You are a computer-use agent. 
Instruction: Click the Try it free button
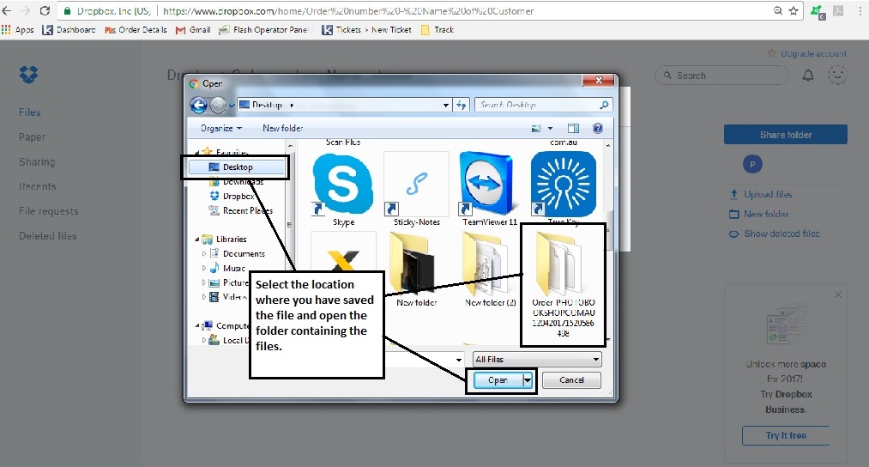tap(785, 435)
